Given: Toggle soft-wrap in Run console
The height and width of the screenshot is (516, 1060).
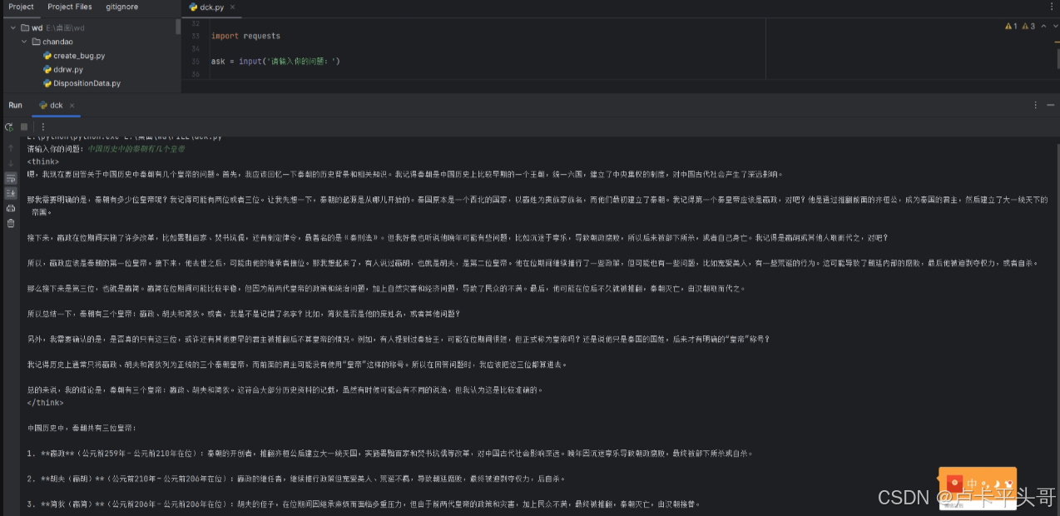Looking at the screenshot, I should click(11, 178).
